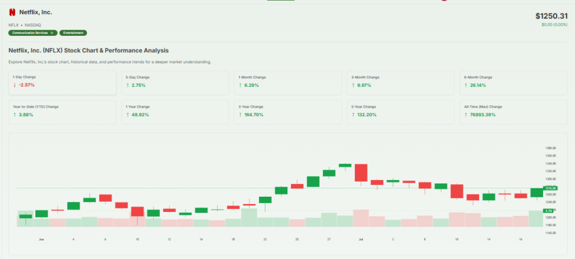Open the Entertainment industry tag
The image size is (575, 259).
(73, 33)
